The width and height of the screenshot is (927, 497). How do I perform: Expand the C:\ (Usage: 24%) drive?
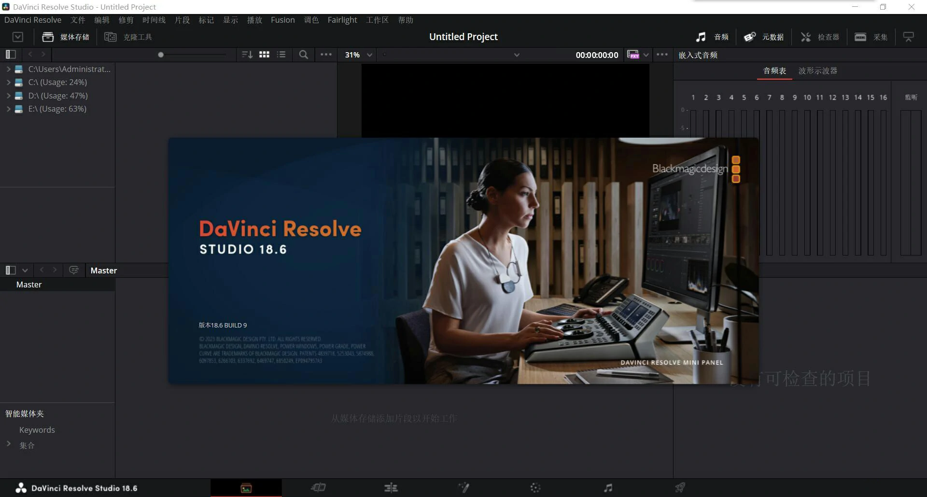pos(8,82)
